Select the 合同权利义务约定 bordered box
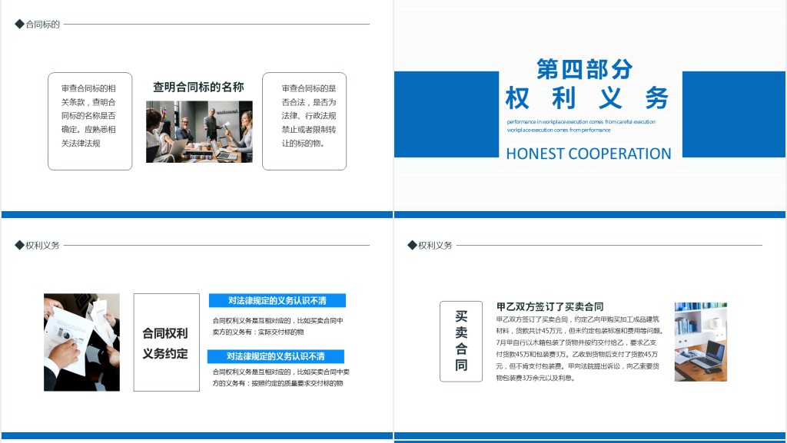The width and height of the screenshot is (787, 443). tap(166, 342)
